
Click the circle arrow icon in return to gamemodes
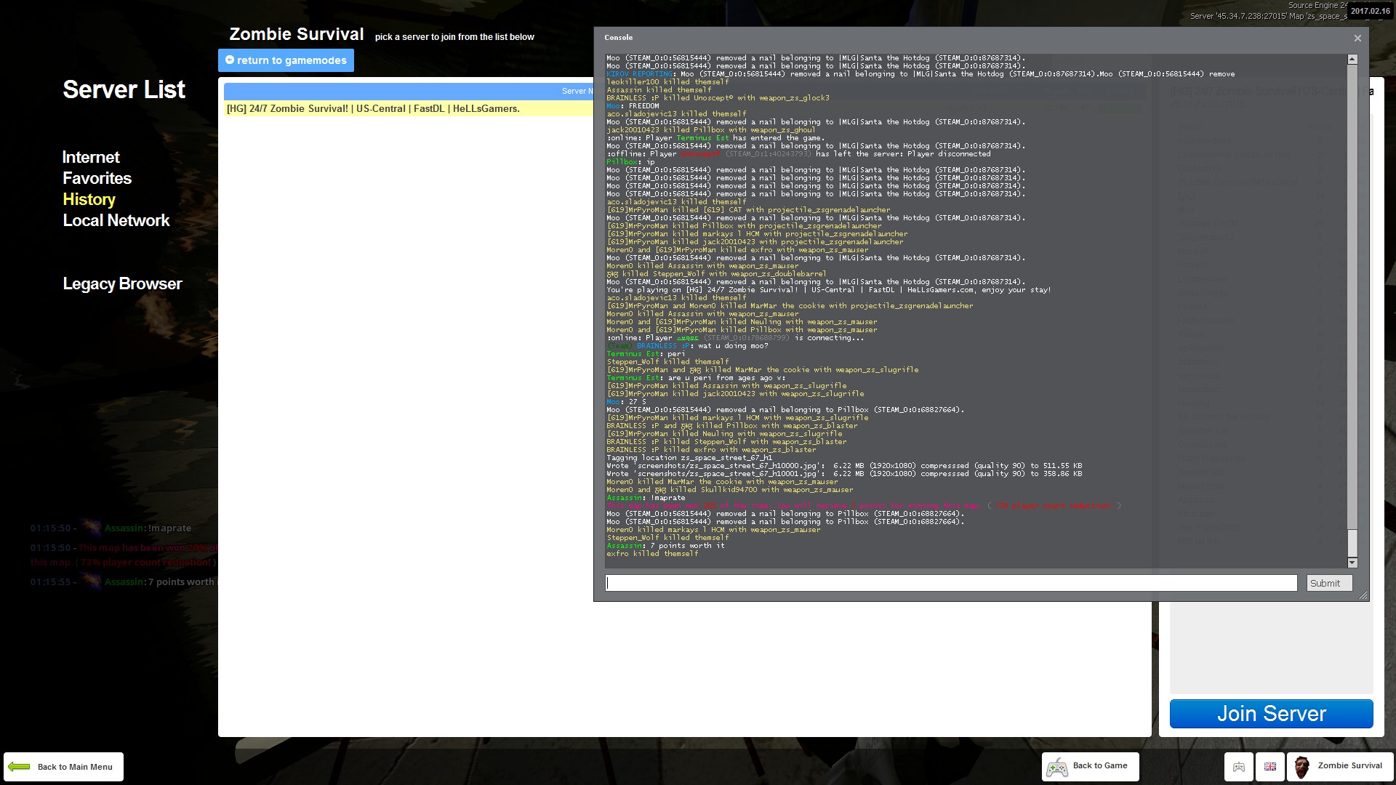coord(230,60)
